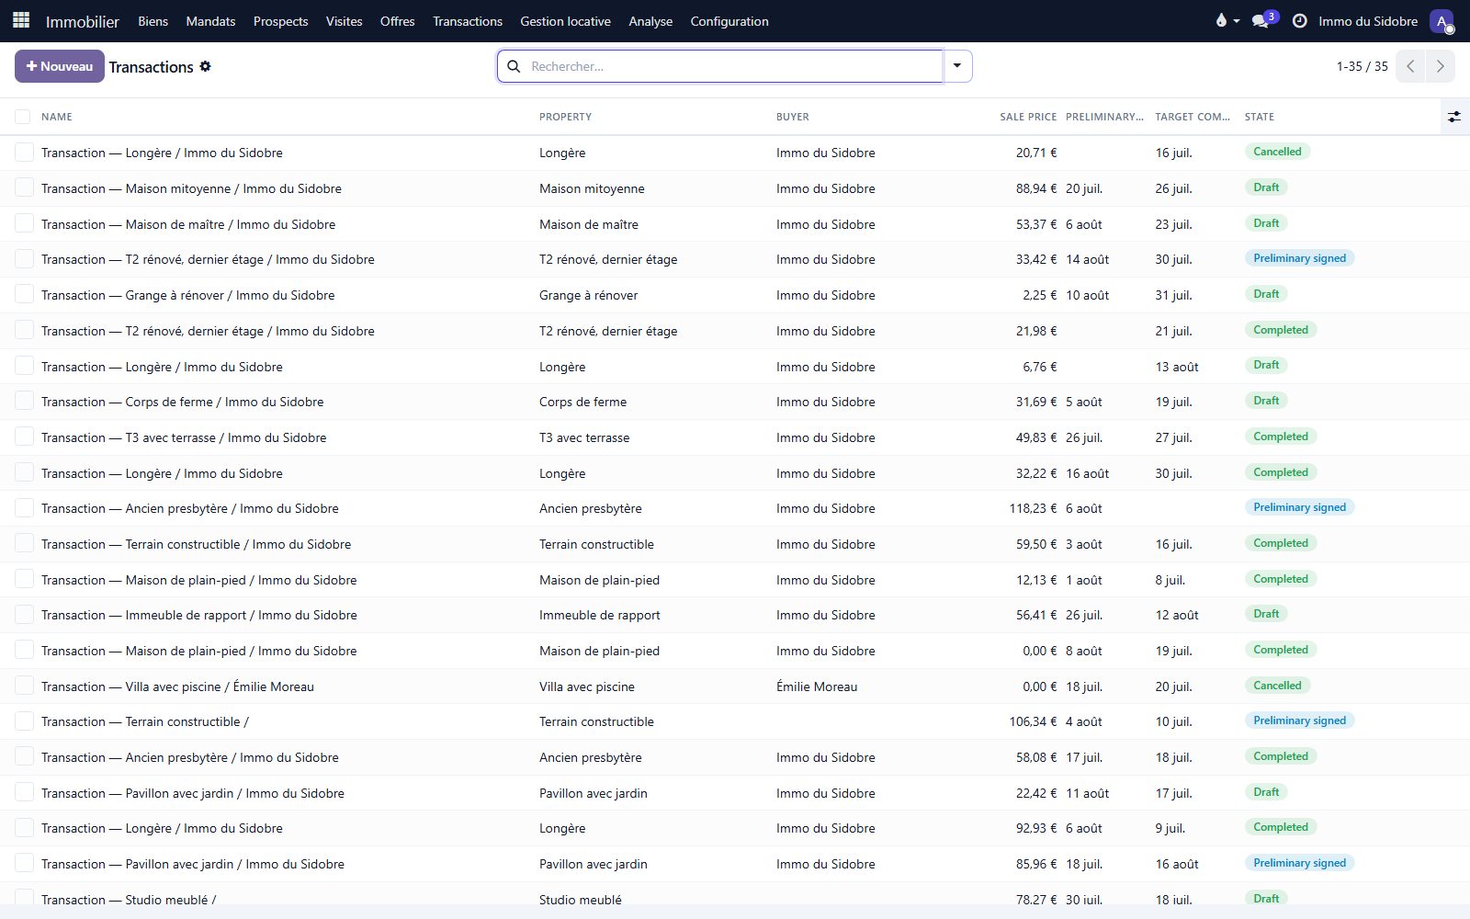Go to previous page arrow
This screenshot has width=1470, height=919.
(x=1410, y=66)
